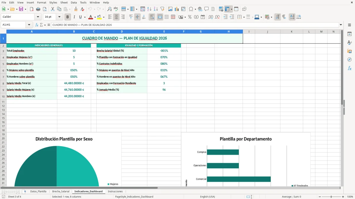Click the status bar zoom slider

pos(331,197)
